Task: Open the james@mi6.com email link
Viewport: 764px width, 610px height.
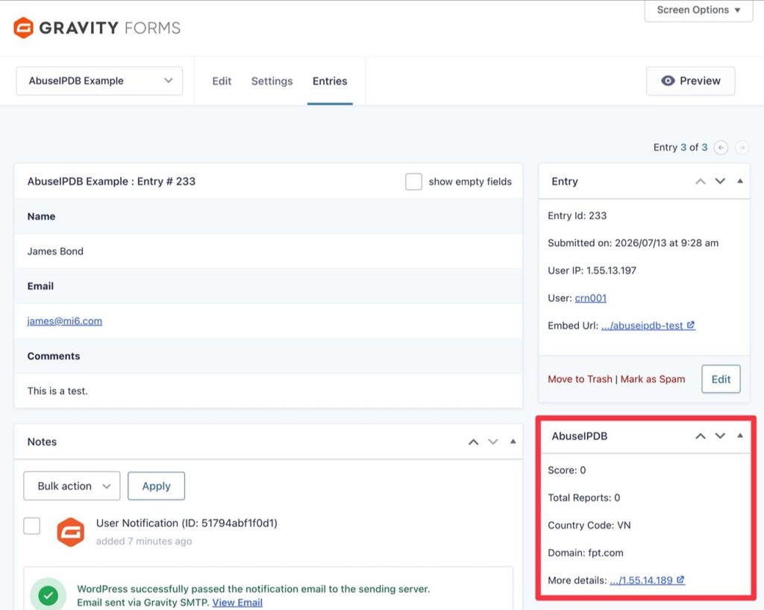Action: pos(65,321)
